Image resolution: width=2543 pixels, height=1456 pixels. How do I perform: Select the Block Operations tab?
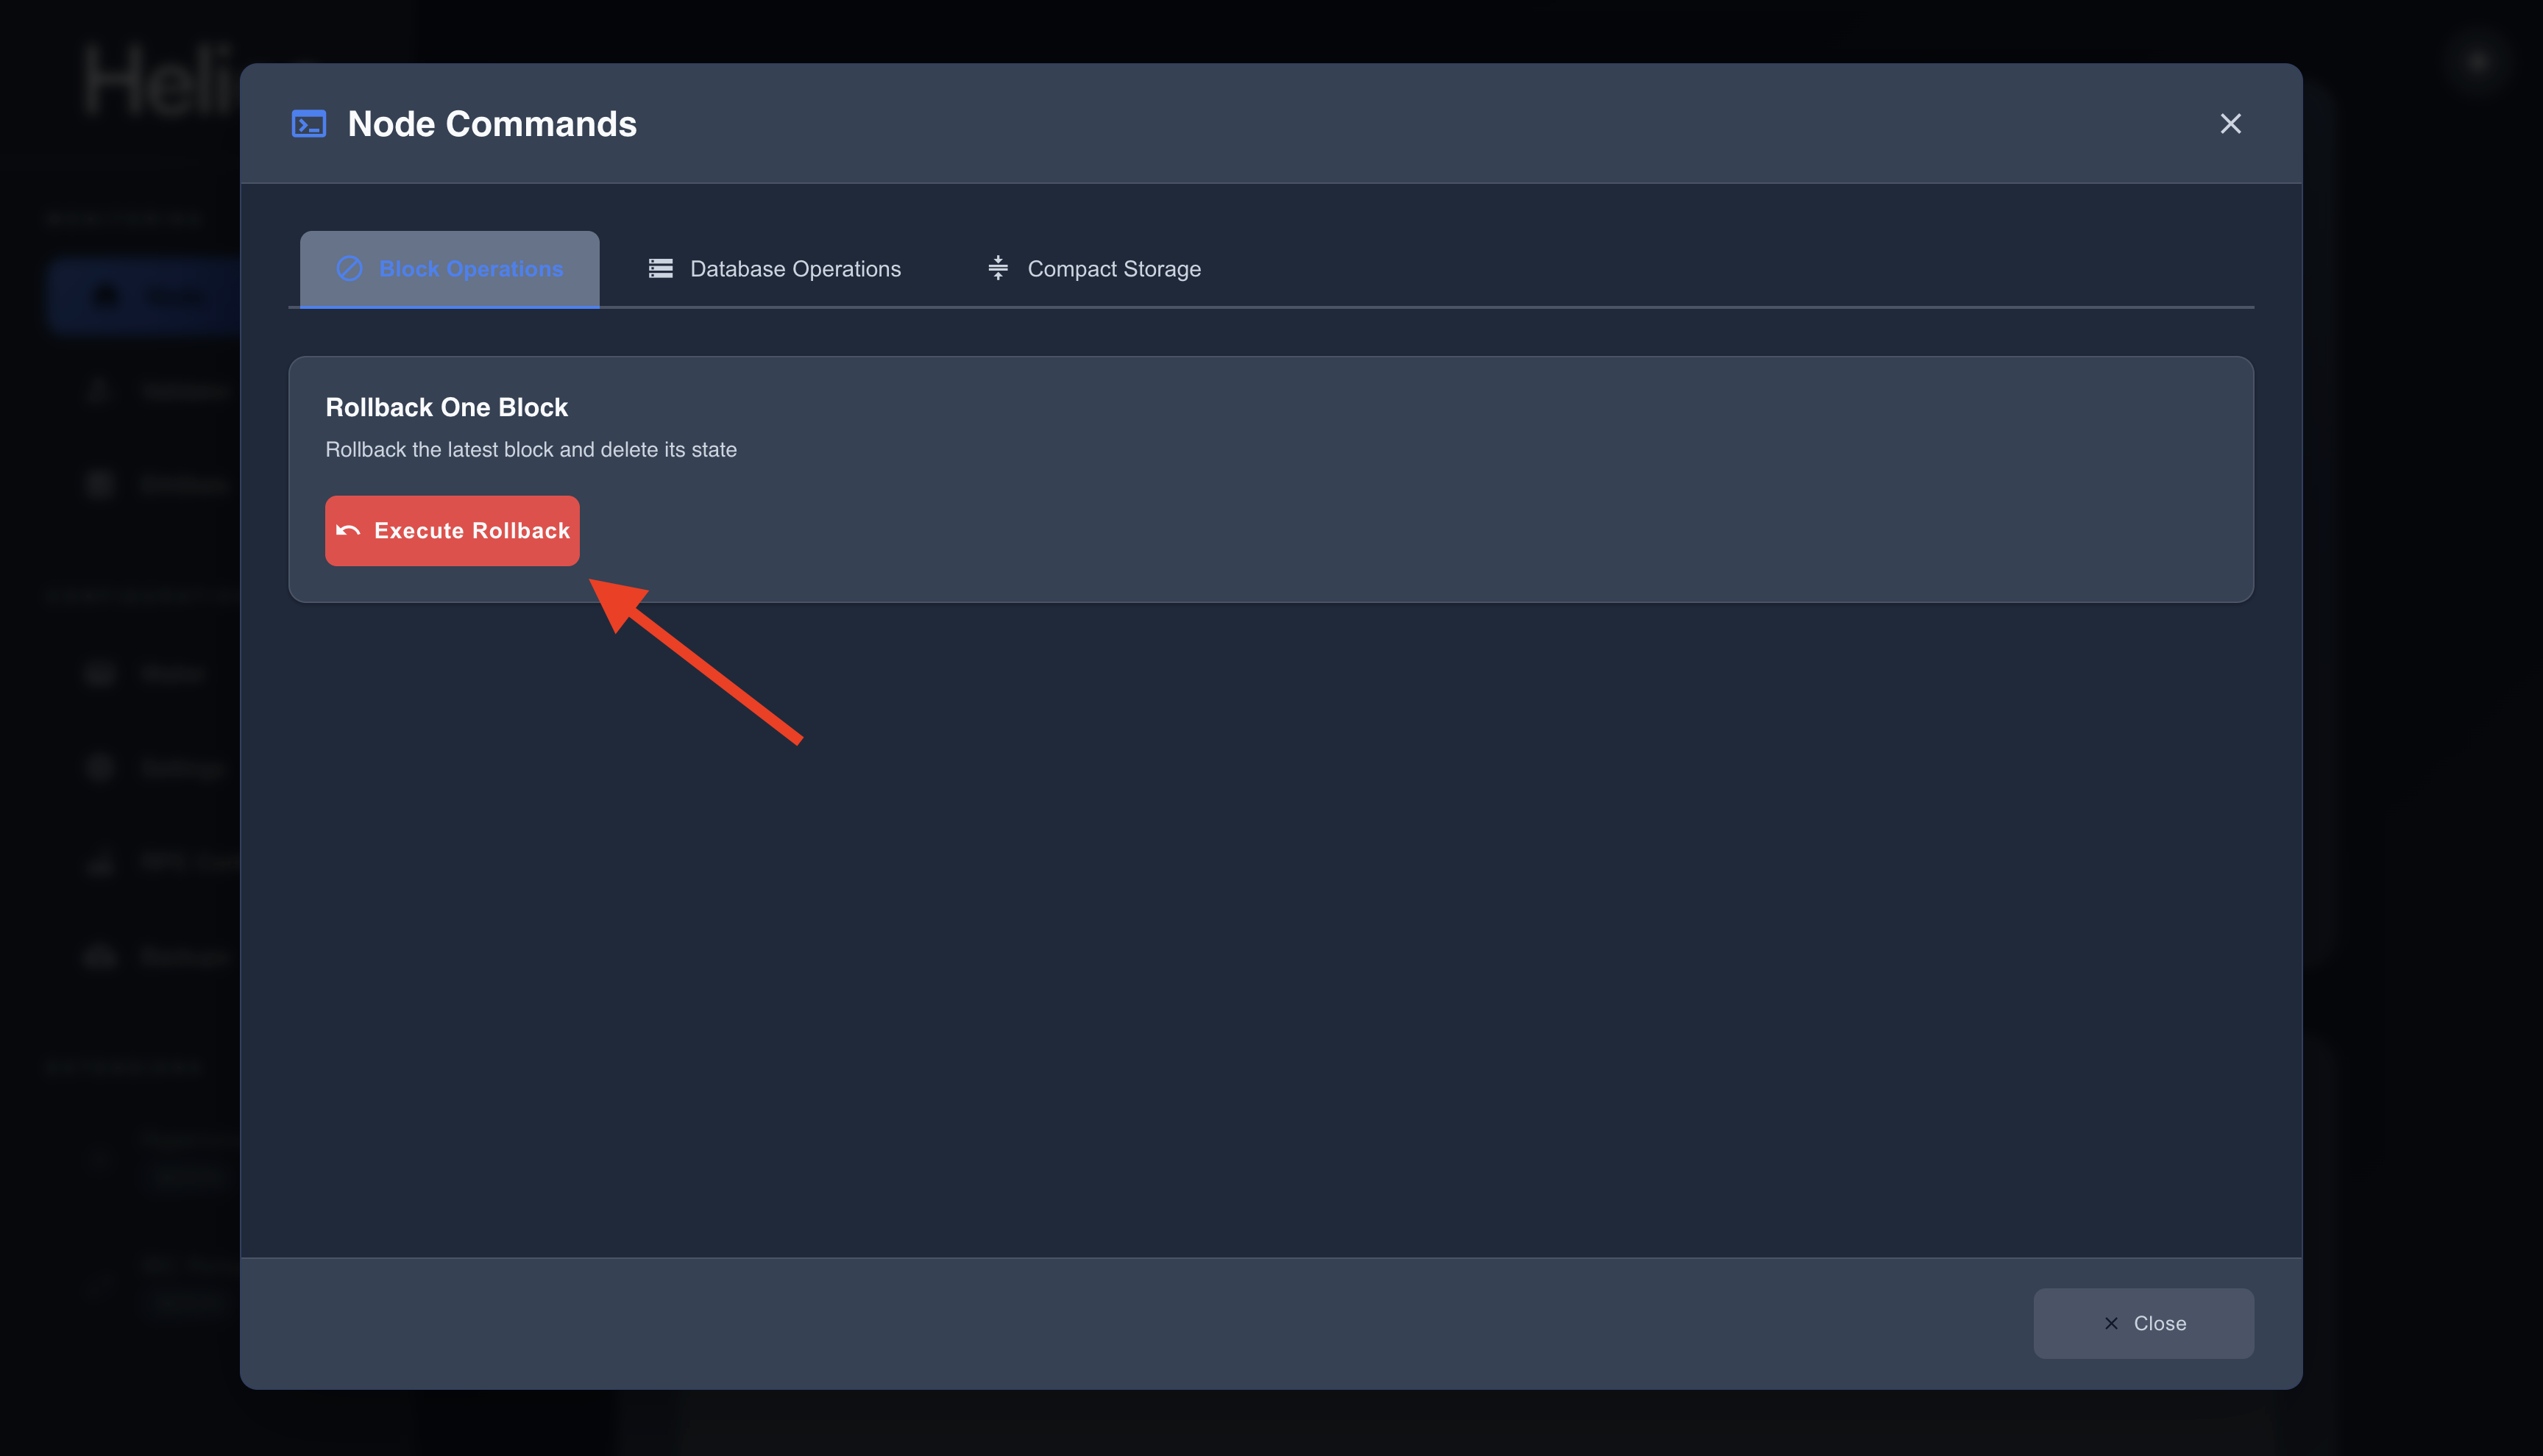click(450, 269)
